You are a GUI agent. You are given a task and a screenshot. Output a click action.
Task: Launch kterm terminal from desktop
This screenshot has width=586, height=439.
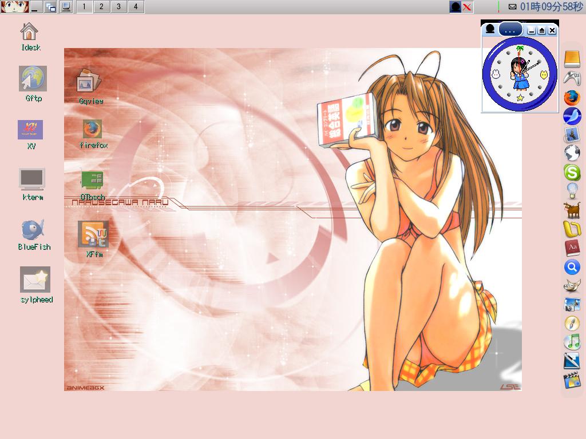(32, 179)
